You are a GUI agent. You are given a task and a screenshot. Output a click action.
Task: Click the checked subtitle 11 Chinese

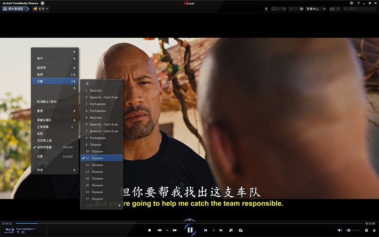(x=101, y=158)
